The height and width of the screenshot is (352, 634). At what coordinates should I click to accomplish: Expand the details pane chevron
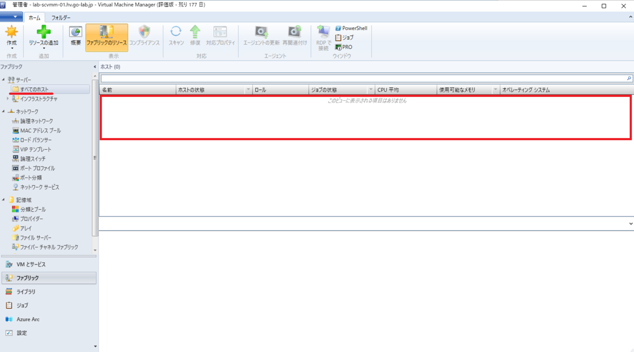631,224
